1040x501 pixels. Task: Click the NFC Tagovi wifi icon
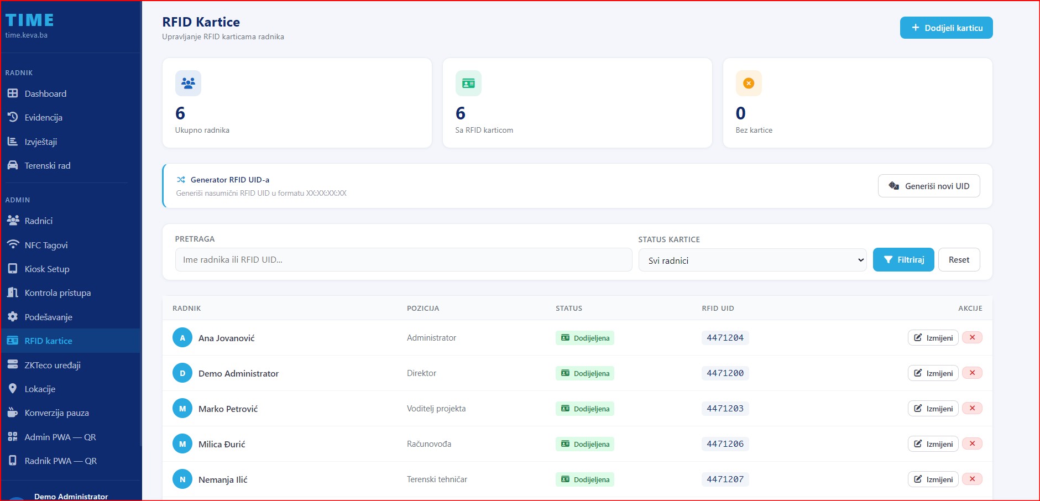[x=13, y=244]
